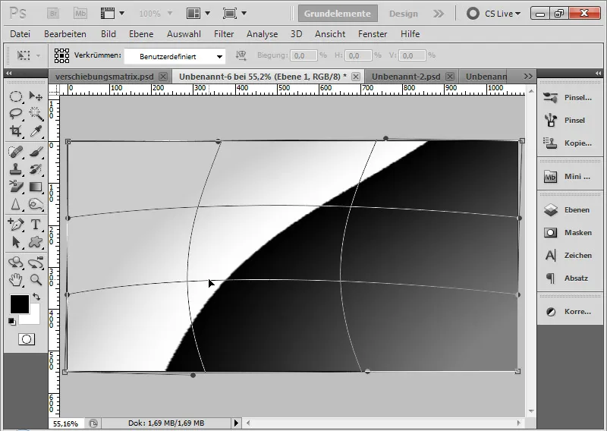This screenshot has height=431, width=607.
Task: Select the Clone Stamp tool
Action: coord(15,169)
